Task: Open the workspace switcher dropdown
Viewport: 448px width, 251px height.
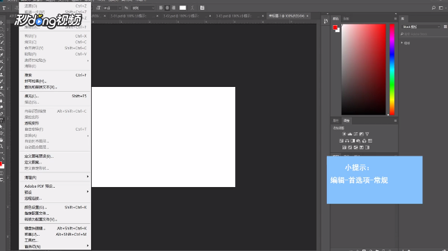Action: click(442, 8)
